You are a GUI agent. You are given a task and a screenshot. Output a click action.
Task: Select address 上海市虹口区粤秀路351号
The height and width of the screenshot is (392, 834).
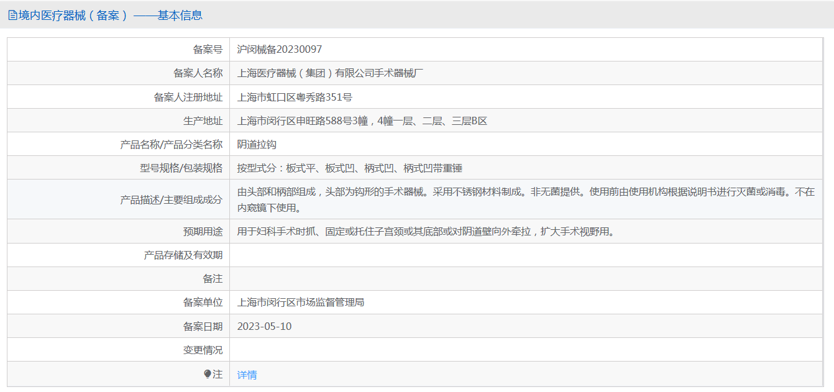[295, 97]
